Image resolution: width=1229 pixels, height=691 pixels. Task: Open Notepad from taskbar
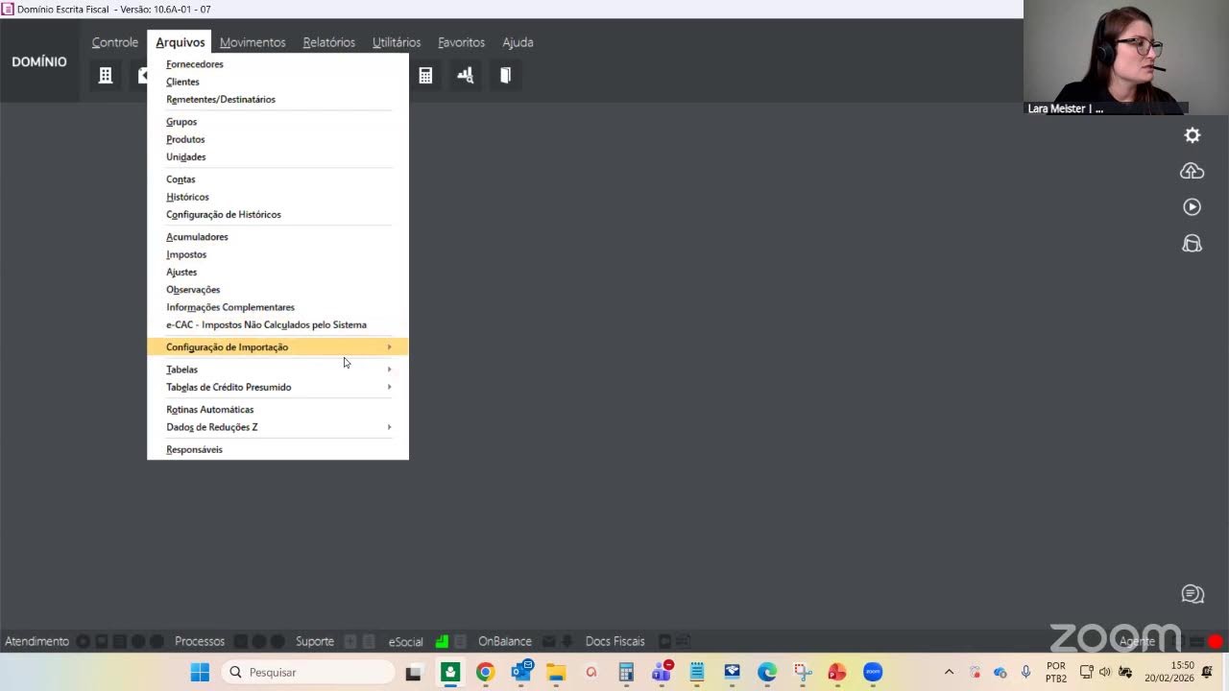(x=697, y=672)
